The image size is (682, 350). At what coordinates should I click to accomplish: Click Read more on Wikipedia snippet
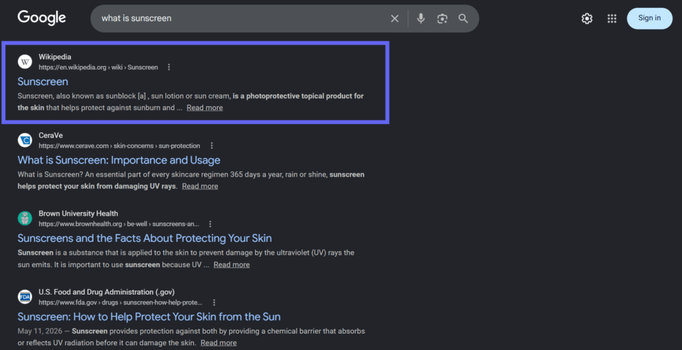coord(204,107)
